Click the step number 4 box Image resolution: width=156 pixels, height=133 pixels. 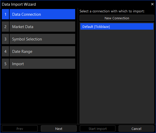pyautogui.click(x=5, y=52)
